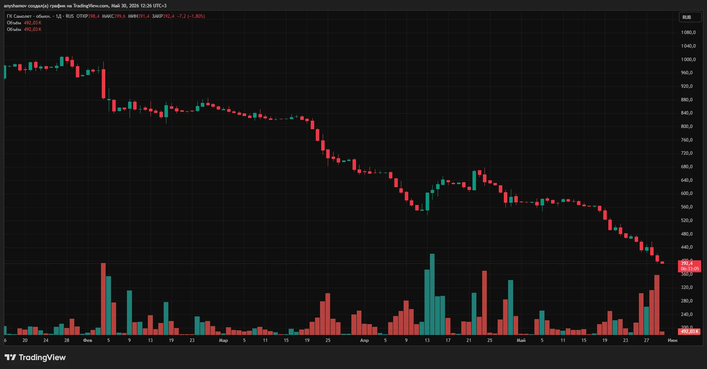Click the 06:33:05 bar countdown timer
The height and width of the screenshot is (369, 707).
tap(690, 269)
